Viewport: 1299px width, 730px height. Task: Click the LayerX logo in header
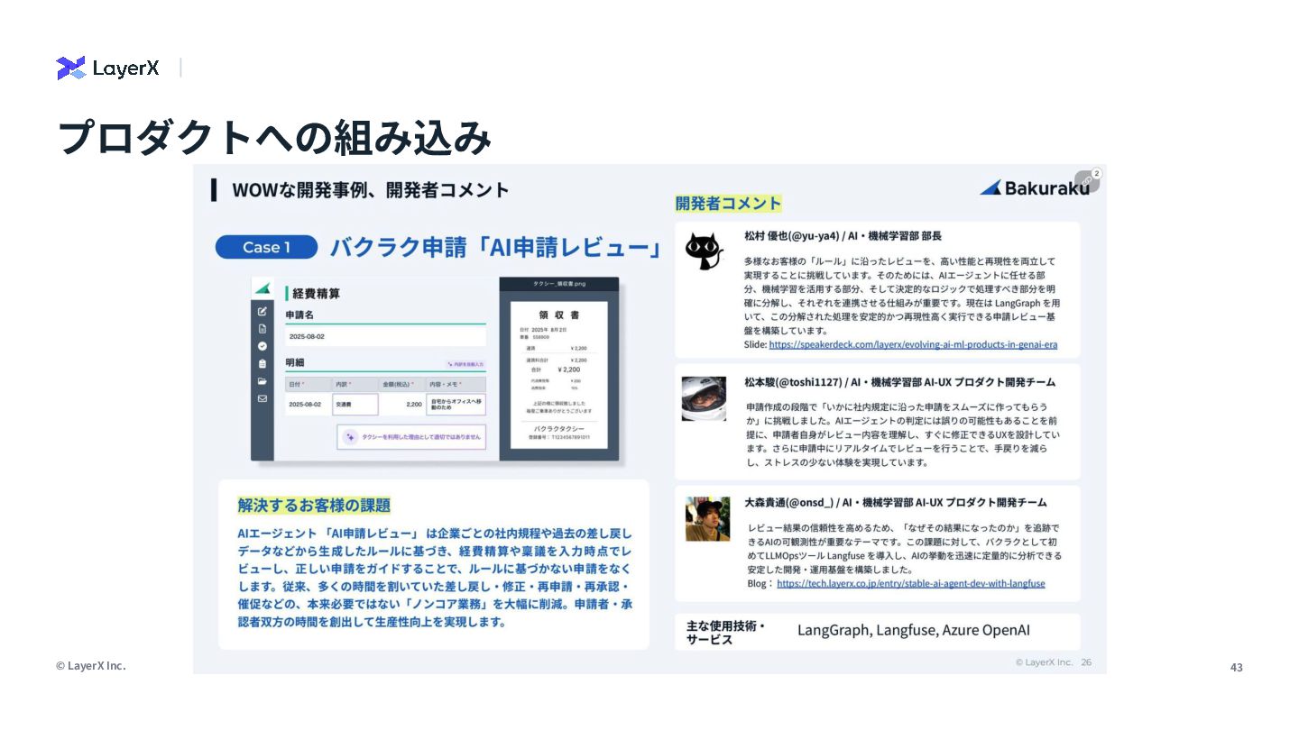pos(107,68)
